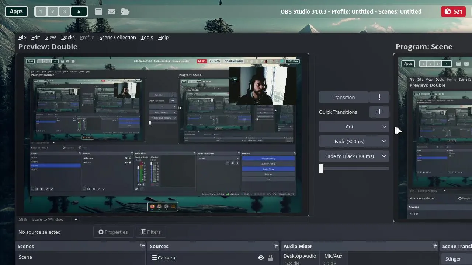Click the No source selected label
Image resolution: width=472 pixels, height=265 pixels.
coord(39,232)
